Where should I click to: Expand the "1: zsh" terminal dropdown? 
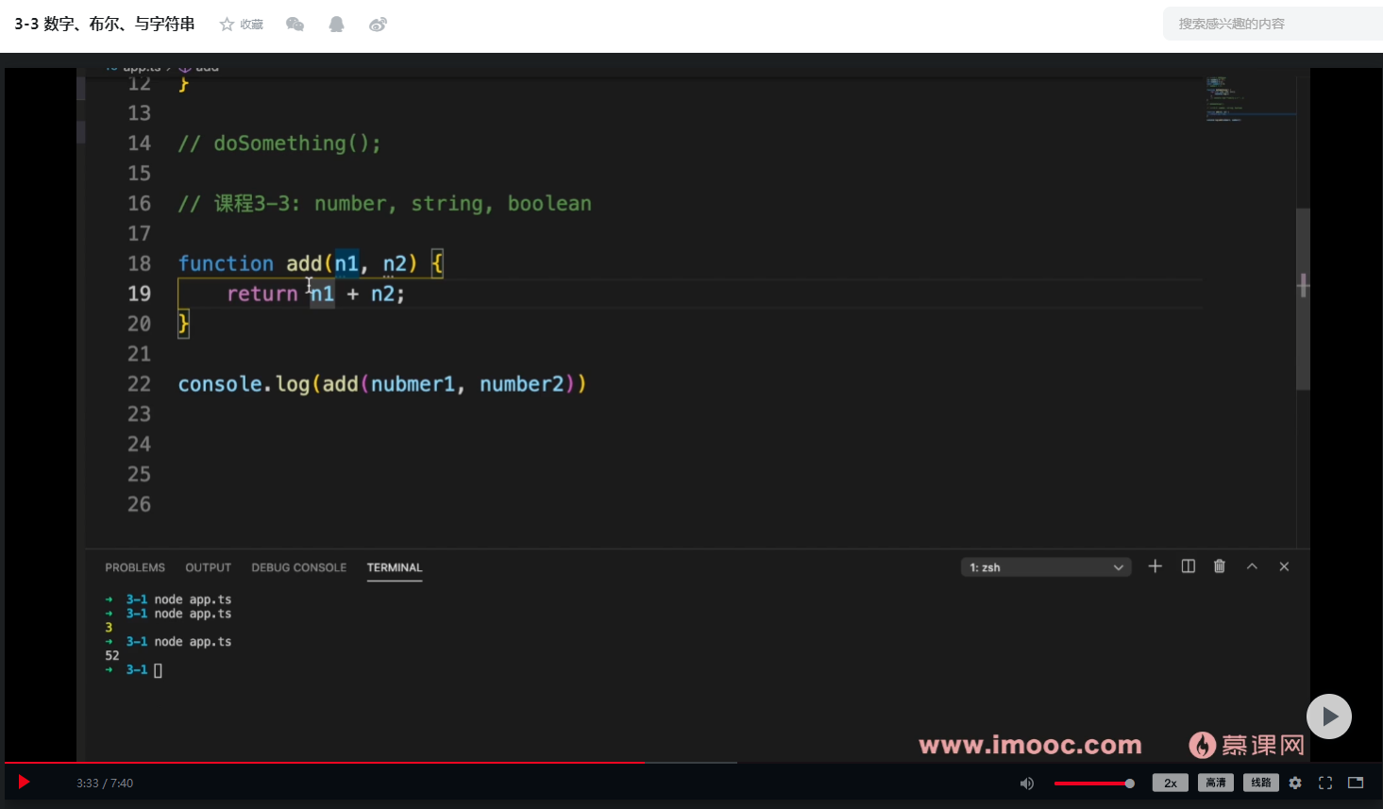[1046, 567]
